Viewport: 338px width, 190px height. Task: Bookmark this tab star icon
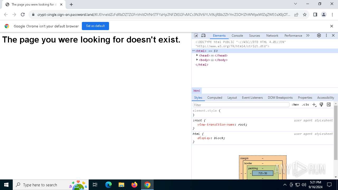click(x=305, y=15)
